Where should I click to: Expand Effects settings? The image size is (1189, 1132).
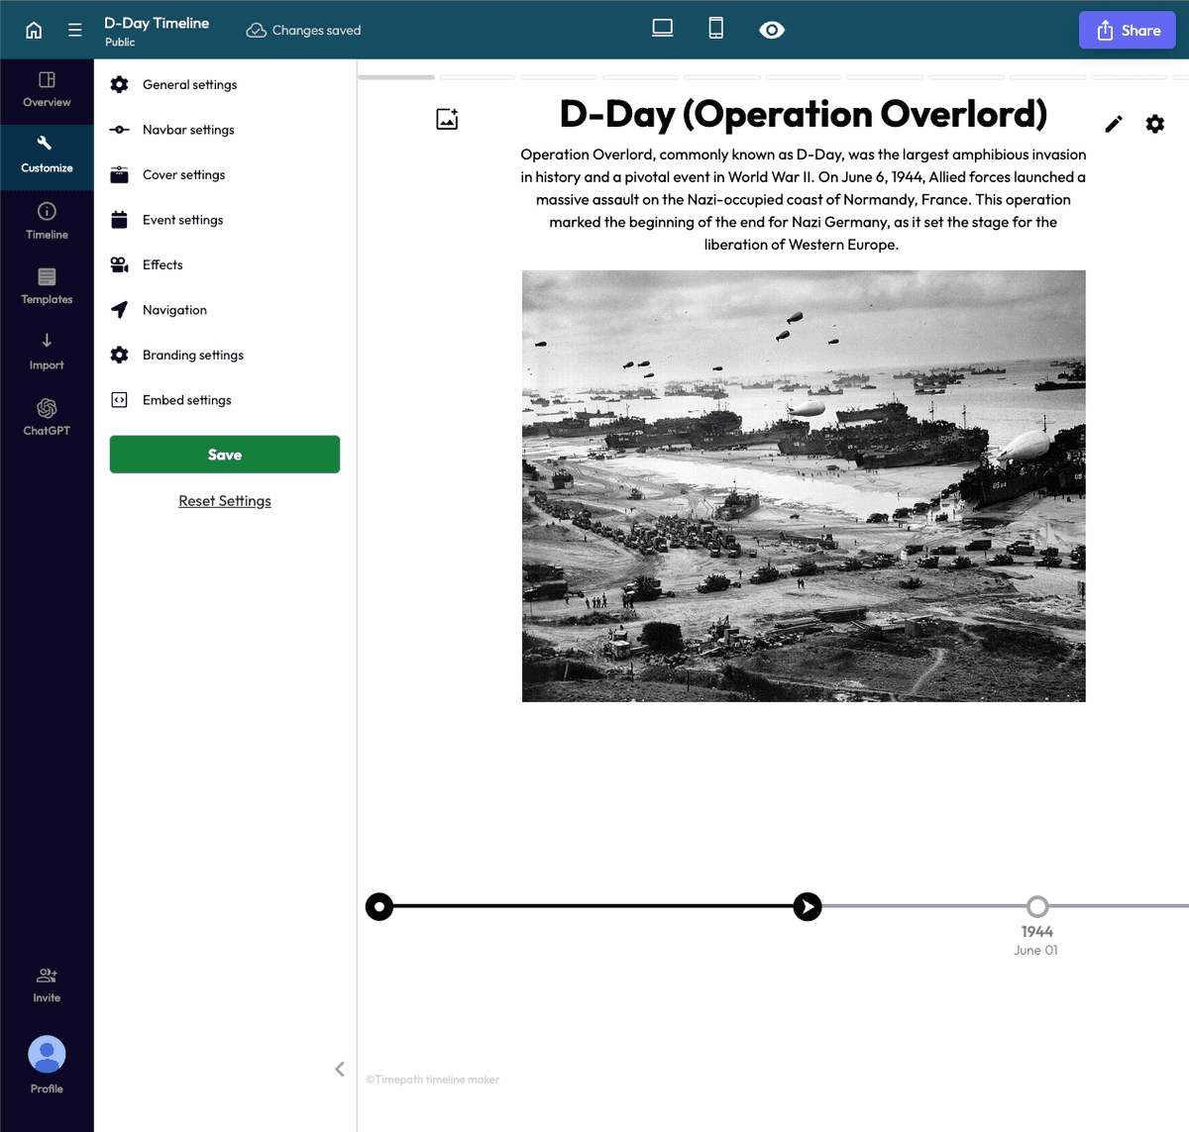pos(164,264)
